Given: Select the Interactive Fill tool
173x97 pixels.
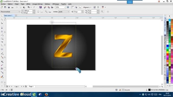Looking at the screenshot, I should pyautogui.click(x=2, y=77).
